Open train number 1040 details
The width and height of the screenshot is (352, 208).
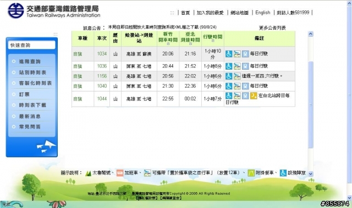(x=102, y=86)
